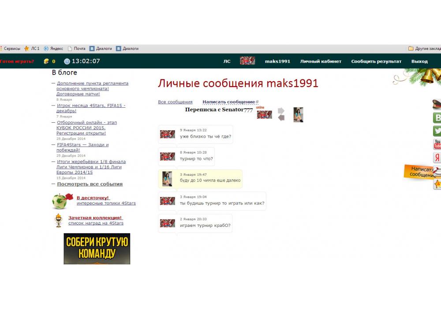The height and width of the screenshot is (309, 441).
Task: Select Сообщить результат in the navigation bar
Action: 376,61
